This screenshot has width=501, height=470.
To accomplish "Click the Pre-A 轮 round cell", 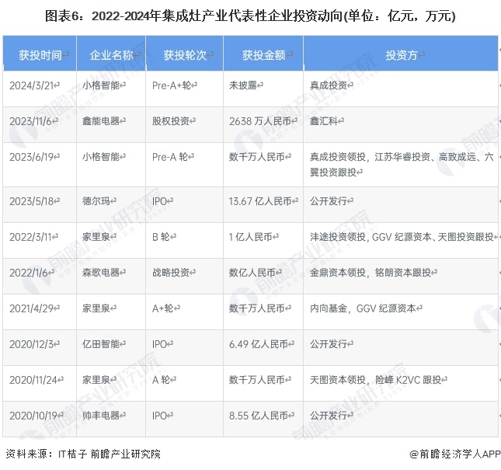I will coord(185,165).
